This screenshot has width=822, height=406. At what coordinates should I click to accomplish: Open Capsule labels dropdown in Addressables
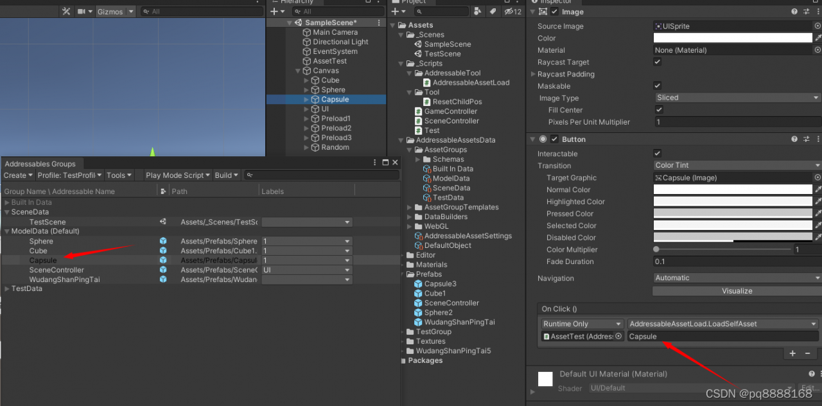(x=307, y=260)
